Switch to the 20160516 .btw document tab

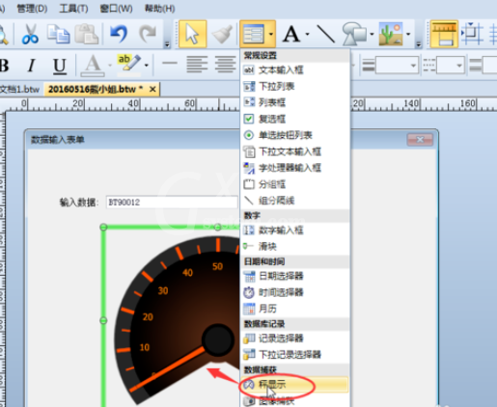[x=96, y=89]
